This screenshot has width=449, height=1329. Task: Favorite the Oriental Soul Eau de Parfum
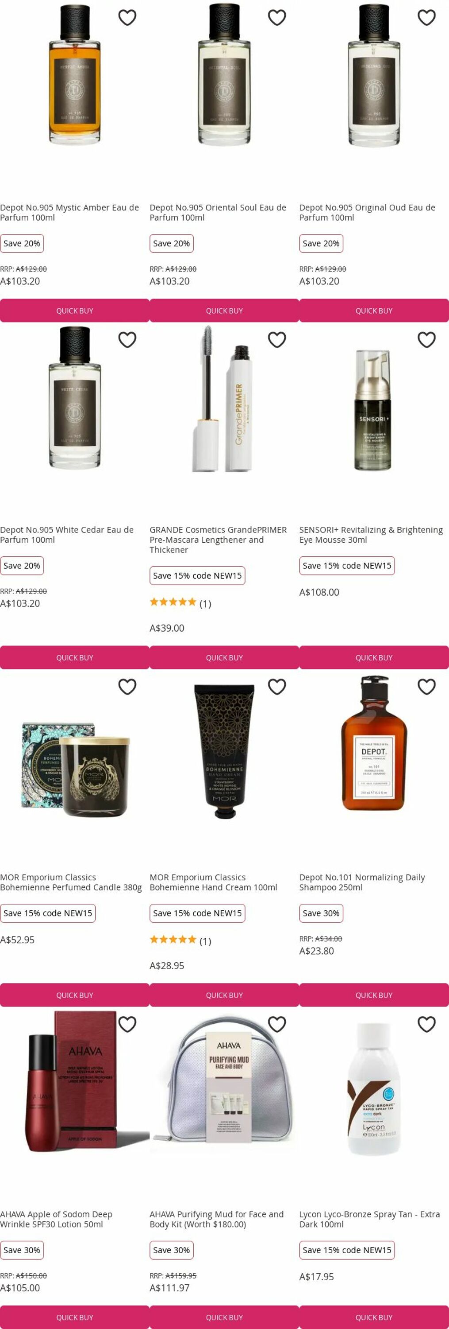pyautogui.click(x=277, y=18)
